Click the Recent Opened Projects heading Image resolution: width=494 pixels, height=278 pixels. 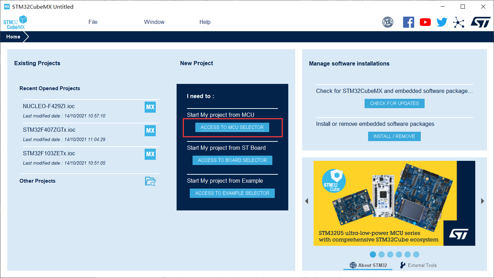[x=50, y=88]
